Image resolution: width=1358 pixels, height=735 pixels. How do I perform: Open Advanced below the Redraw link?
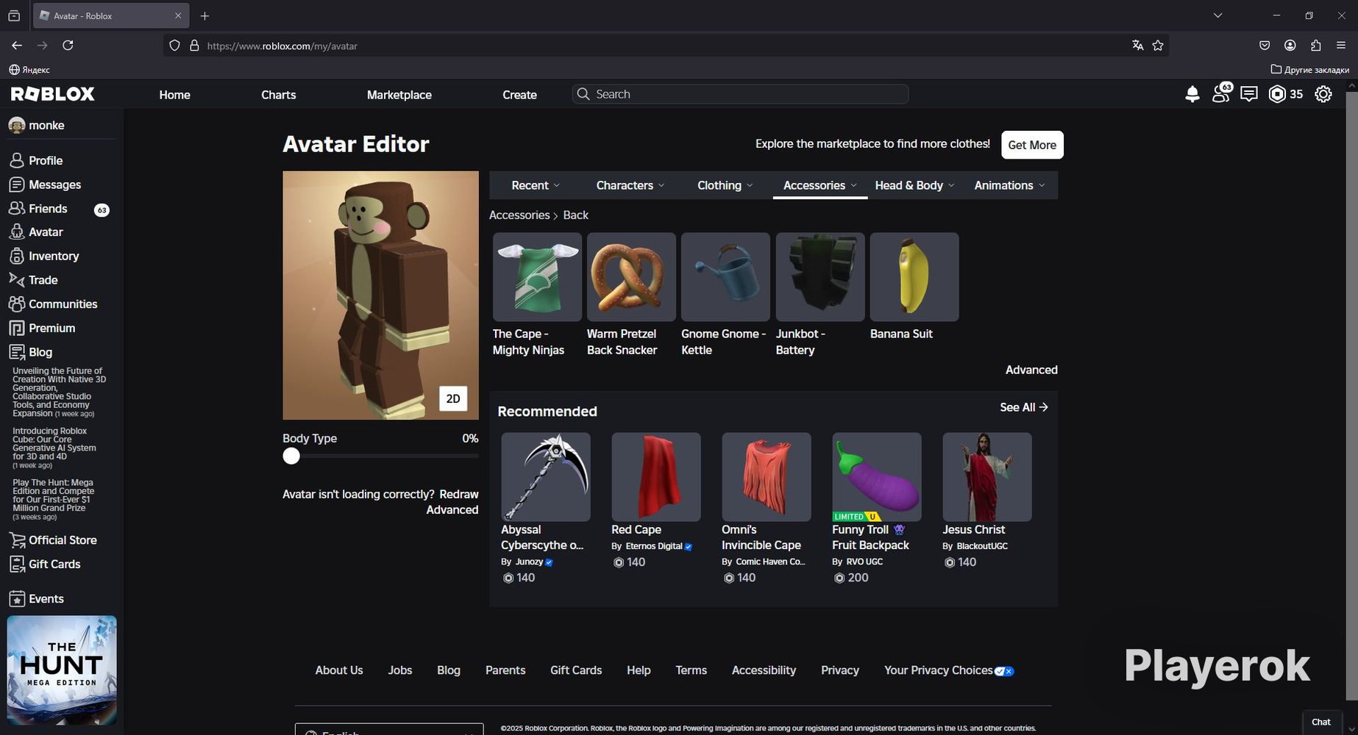[x=452, y=510]
